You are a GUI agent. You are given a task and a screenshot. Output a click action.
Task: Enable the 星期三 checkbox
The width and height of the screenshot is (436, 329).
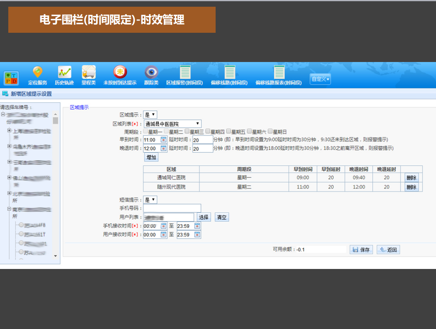[x=187, y=132]
